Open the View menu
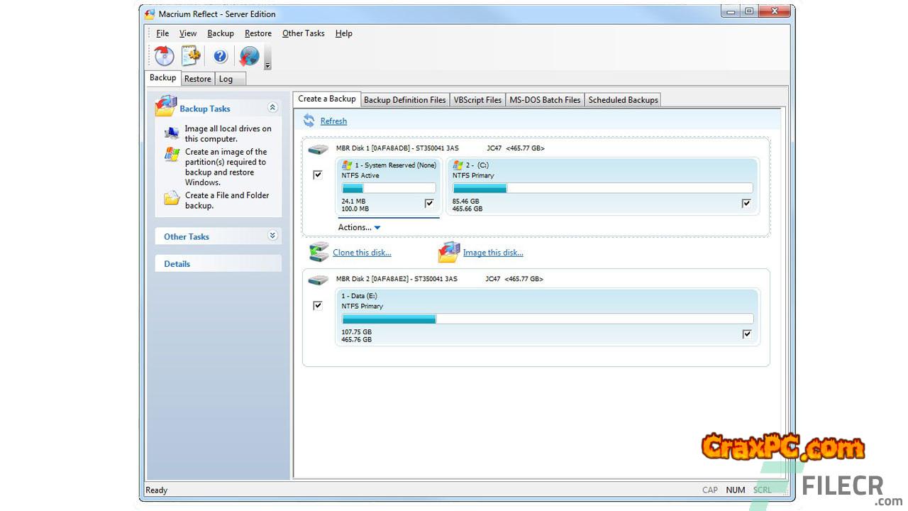Screen dimensions: 908x511 pyautogui.click(x=188, y=33)
